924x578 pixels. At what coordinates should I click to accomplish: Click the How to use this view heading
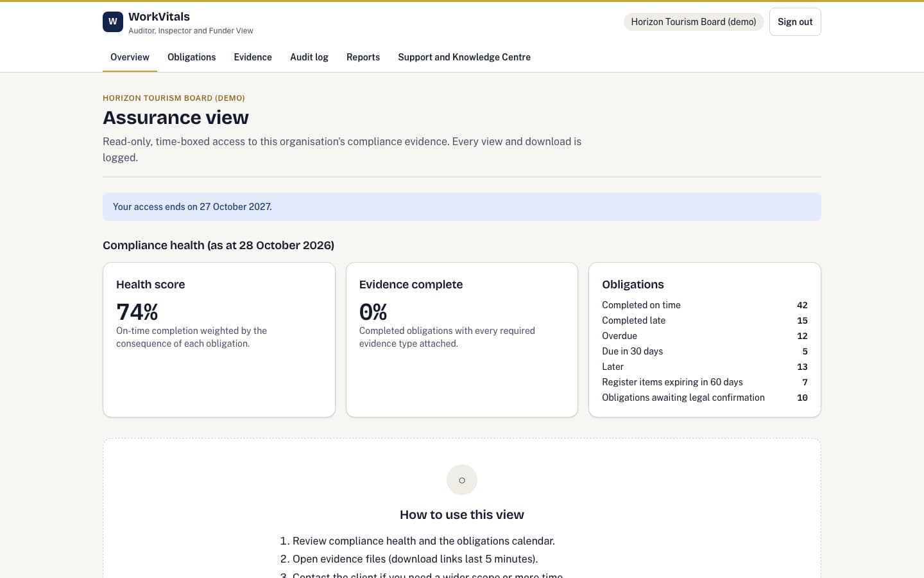pos(462,514)
